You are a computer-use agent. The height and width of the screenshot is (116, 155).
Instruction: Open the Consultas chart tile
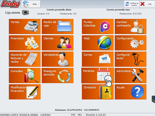point(25,76)
